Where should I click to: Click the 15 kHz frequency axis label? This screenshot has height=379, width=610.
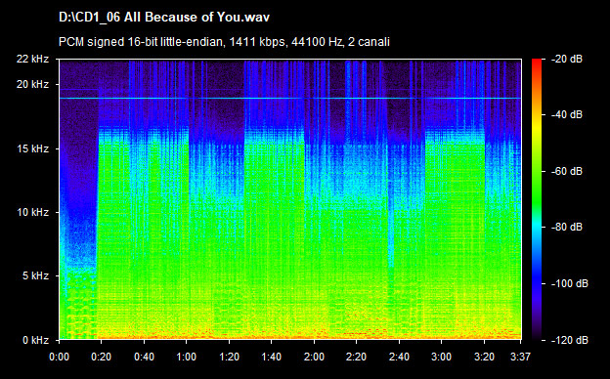click(x=32, y=148)
